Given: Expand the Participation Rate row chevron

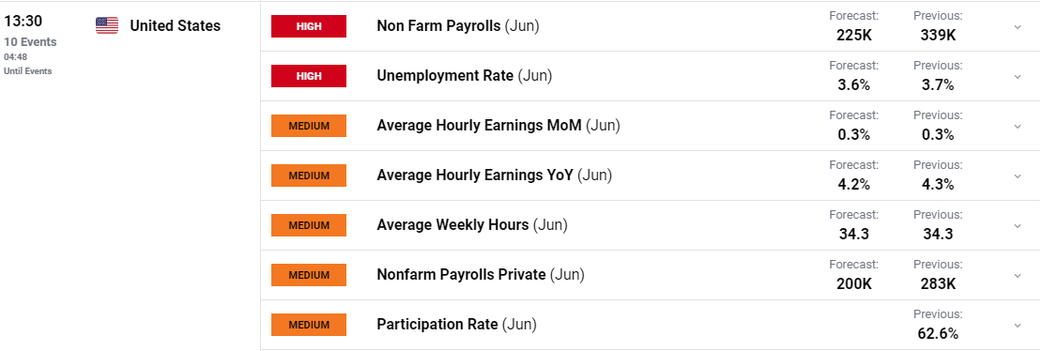Looking at the screenshot, I should pos(1017,326).
